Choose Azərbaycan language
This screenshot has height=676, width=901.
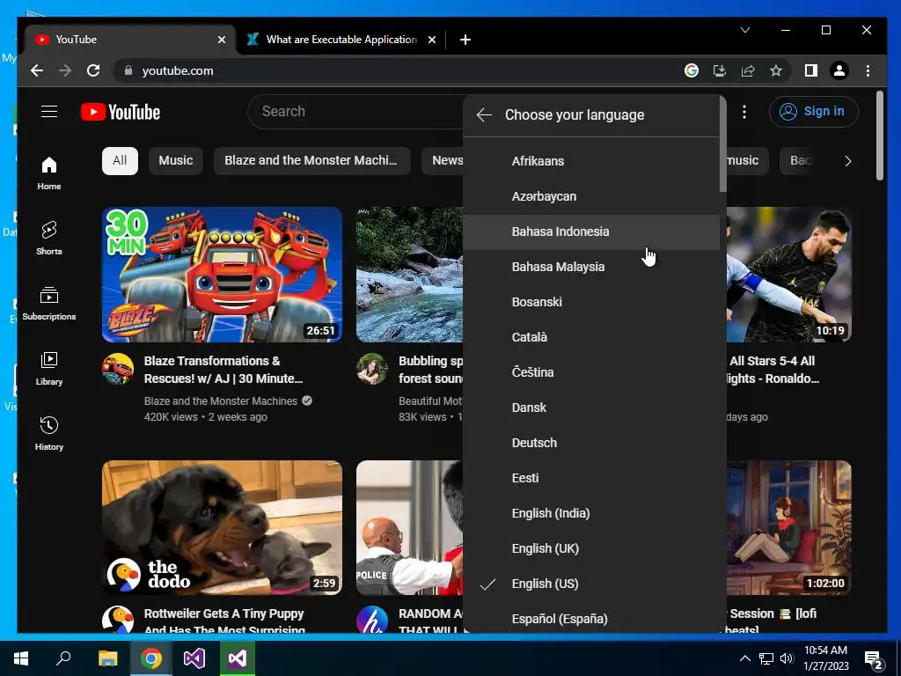point(591,196)
